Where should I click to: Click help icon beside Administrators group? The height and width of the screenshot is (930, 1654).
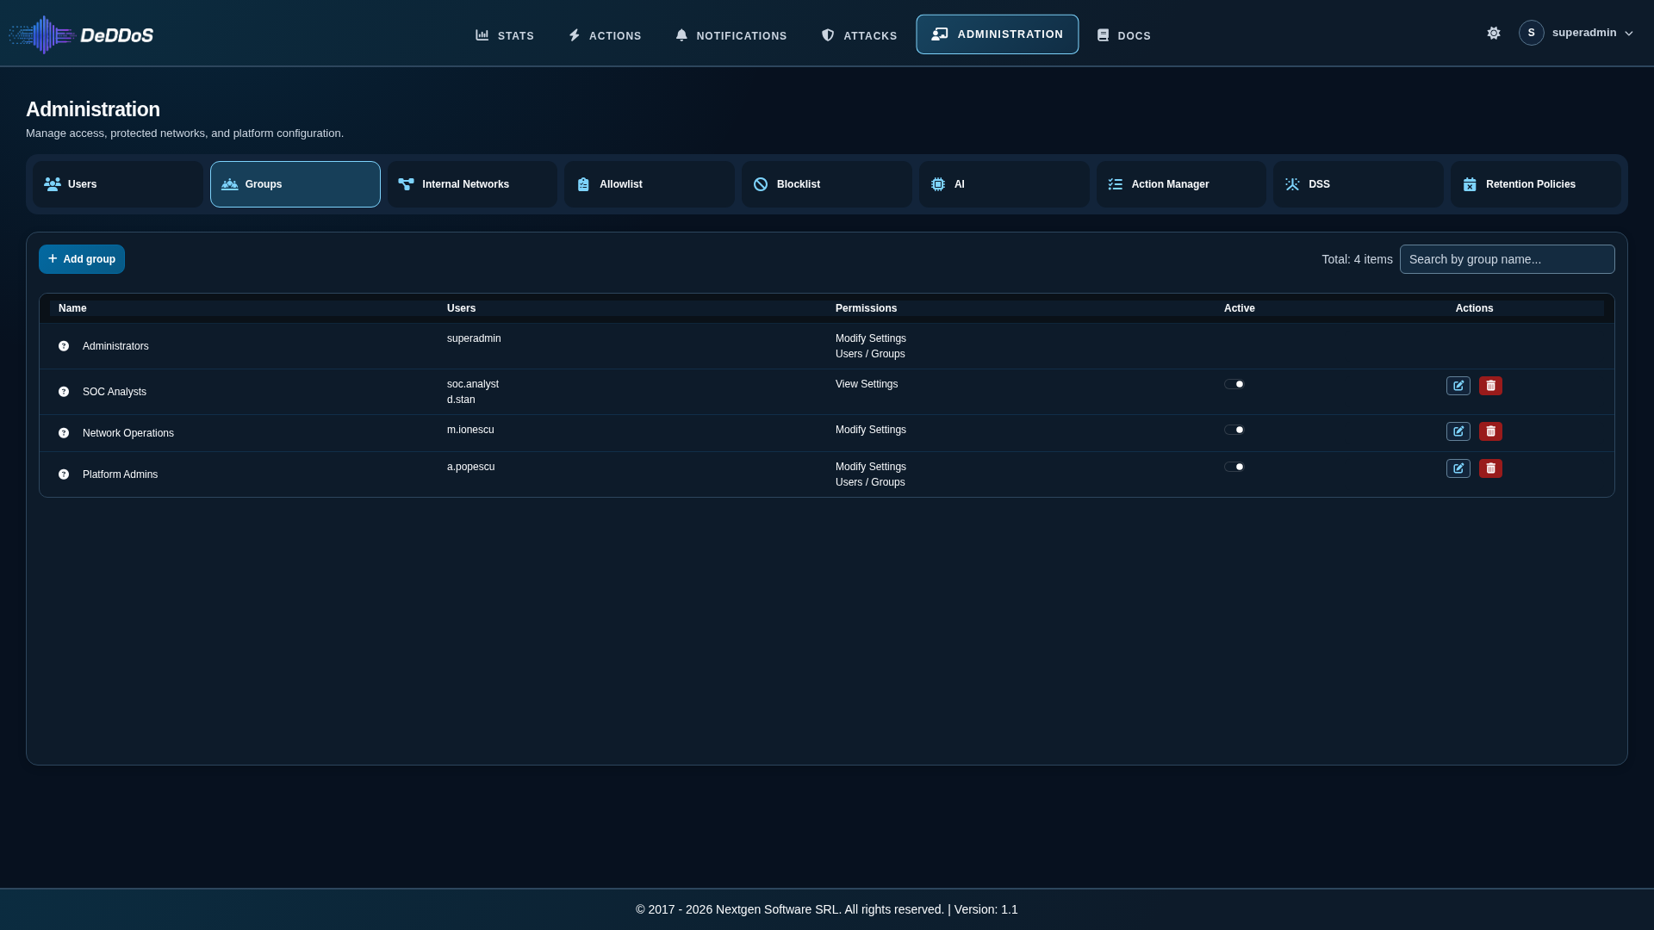[64, 346]
